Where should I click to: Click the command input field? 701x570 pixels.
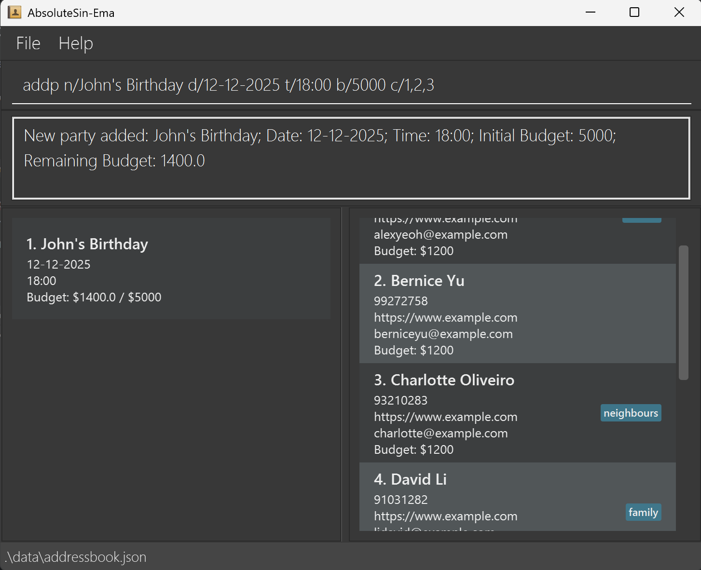click(351, 85)
